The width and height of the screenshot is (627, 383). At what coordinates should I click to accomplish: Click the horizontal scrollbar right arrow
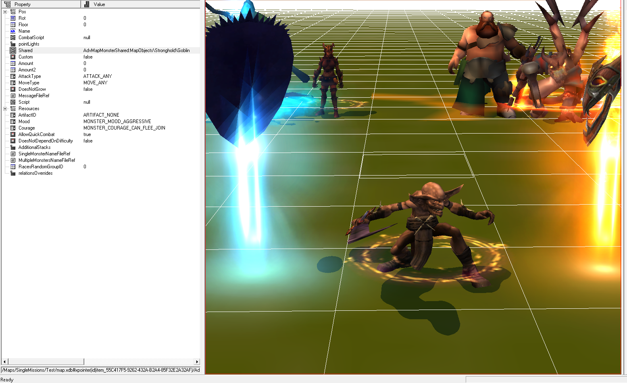(197, 362)
